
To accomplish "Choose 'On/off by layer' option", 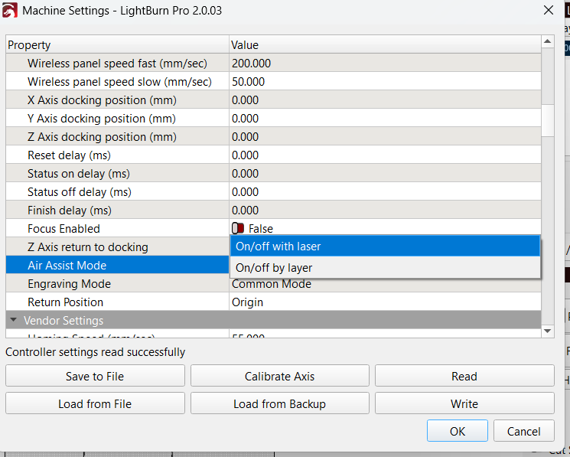I will pyautogui.click(x=385, y=268).
